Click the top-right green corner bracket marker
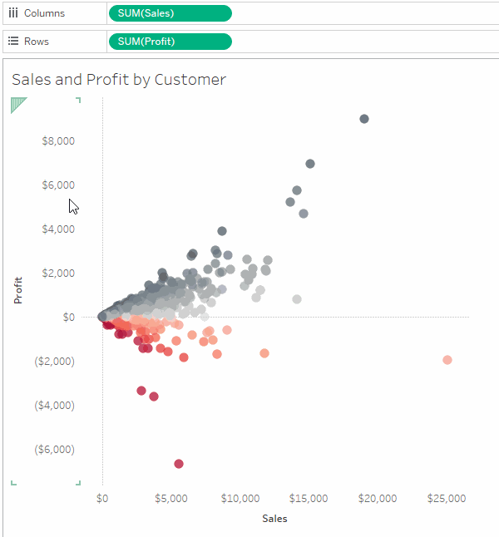 click(x=78, y=100)
